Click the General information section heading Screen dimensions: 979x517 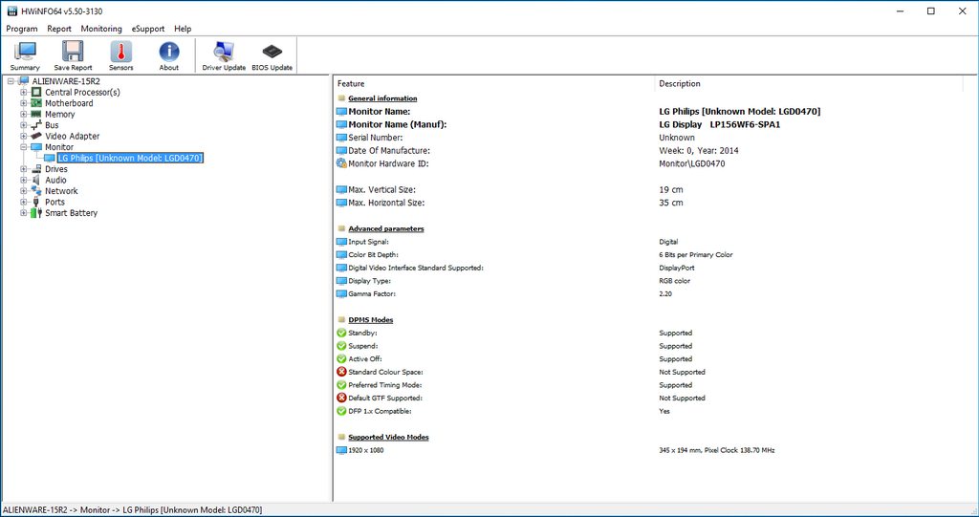point(382,98)
